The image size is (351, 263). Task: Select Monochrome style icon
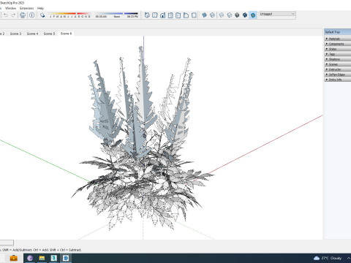[x=253, y=15]
